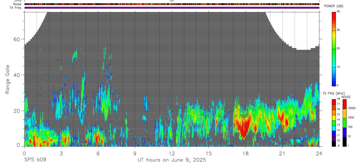Click the UT hours June 9, 2025 title
Image resolution: width=359 pixels, height=166 pixels.
pyautogui.click(x=172, y=160)
